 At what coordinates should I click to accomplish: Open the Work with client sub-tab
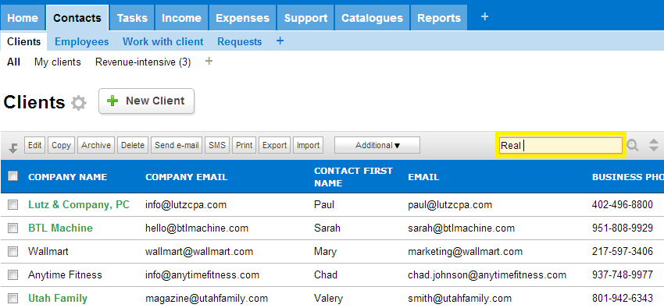point(163,42)
